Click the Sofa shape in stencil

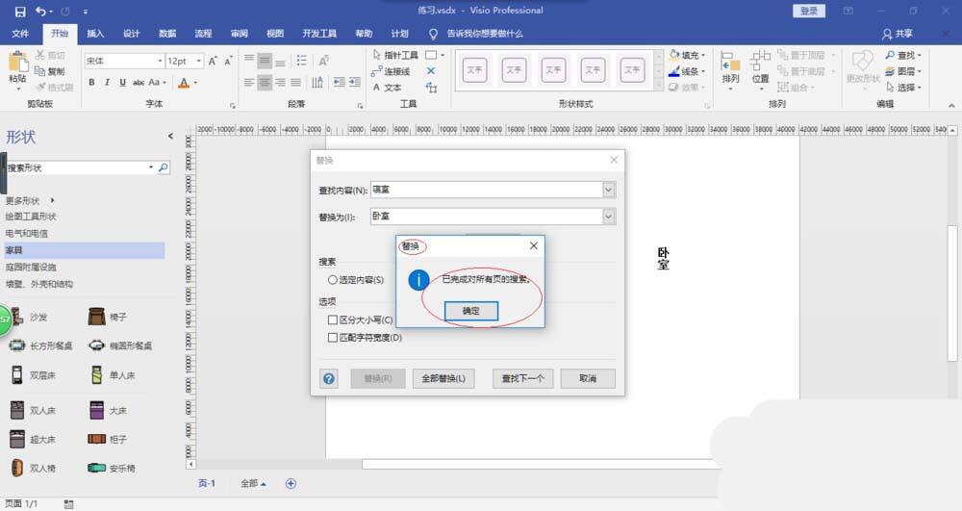point(29,318)
